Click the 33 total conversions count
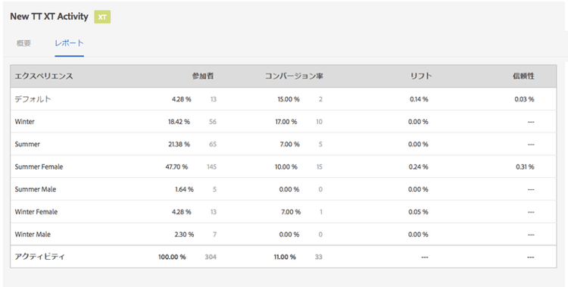This screenshot has height=287, width=568. 318,257
